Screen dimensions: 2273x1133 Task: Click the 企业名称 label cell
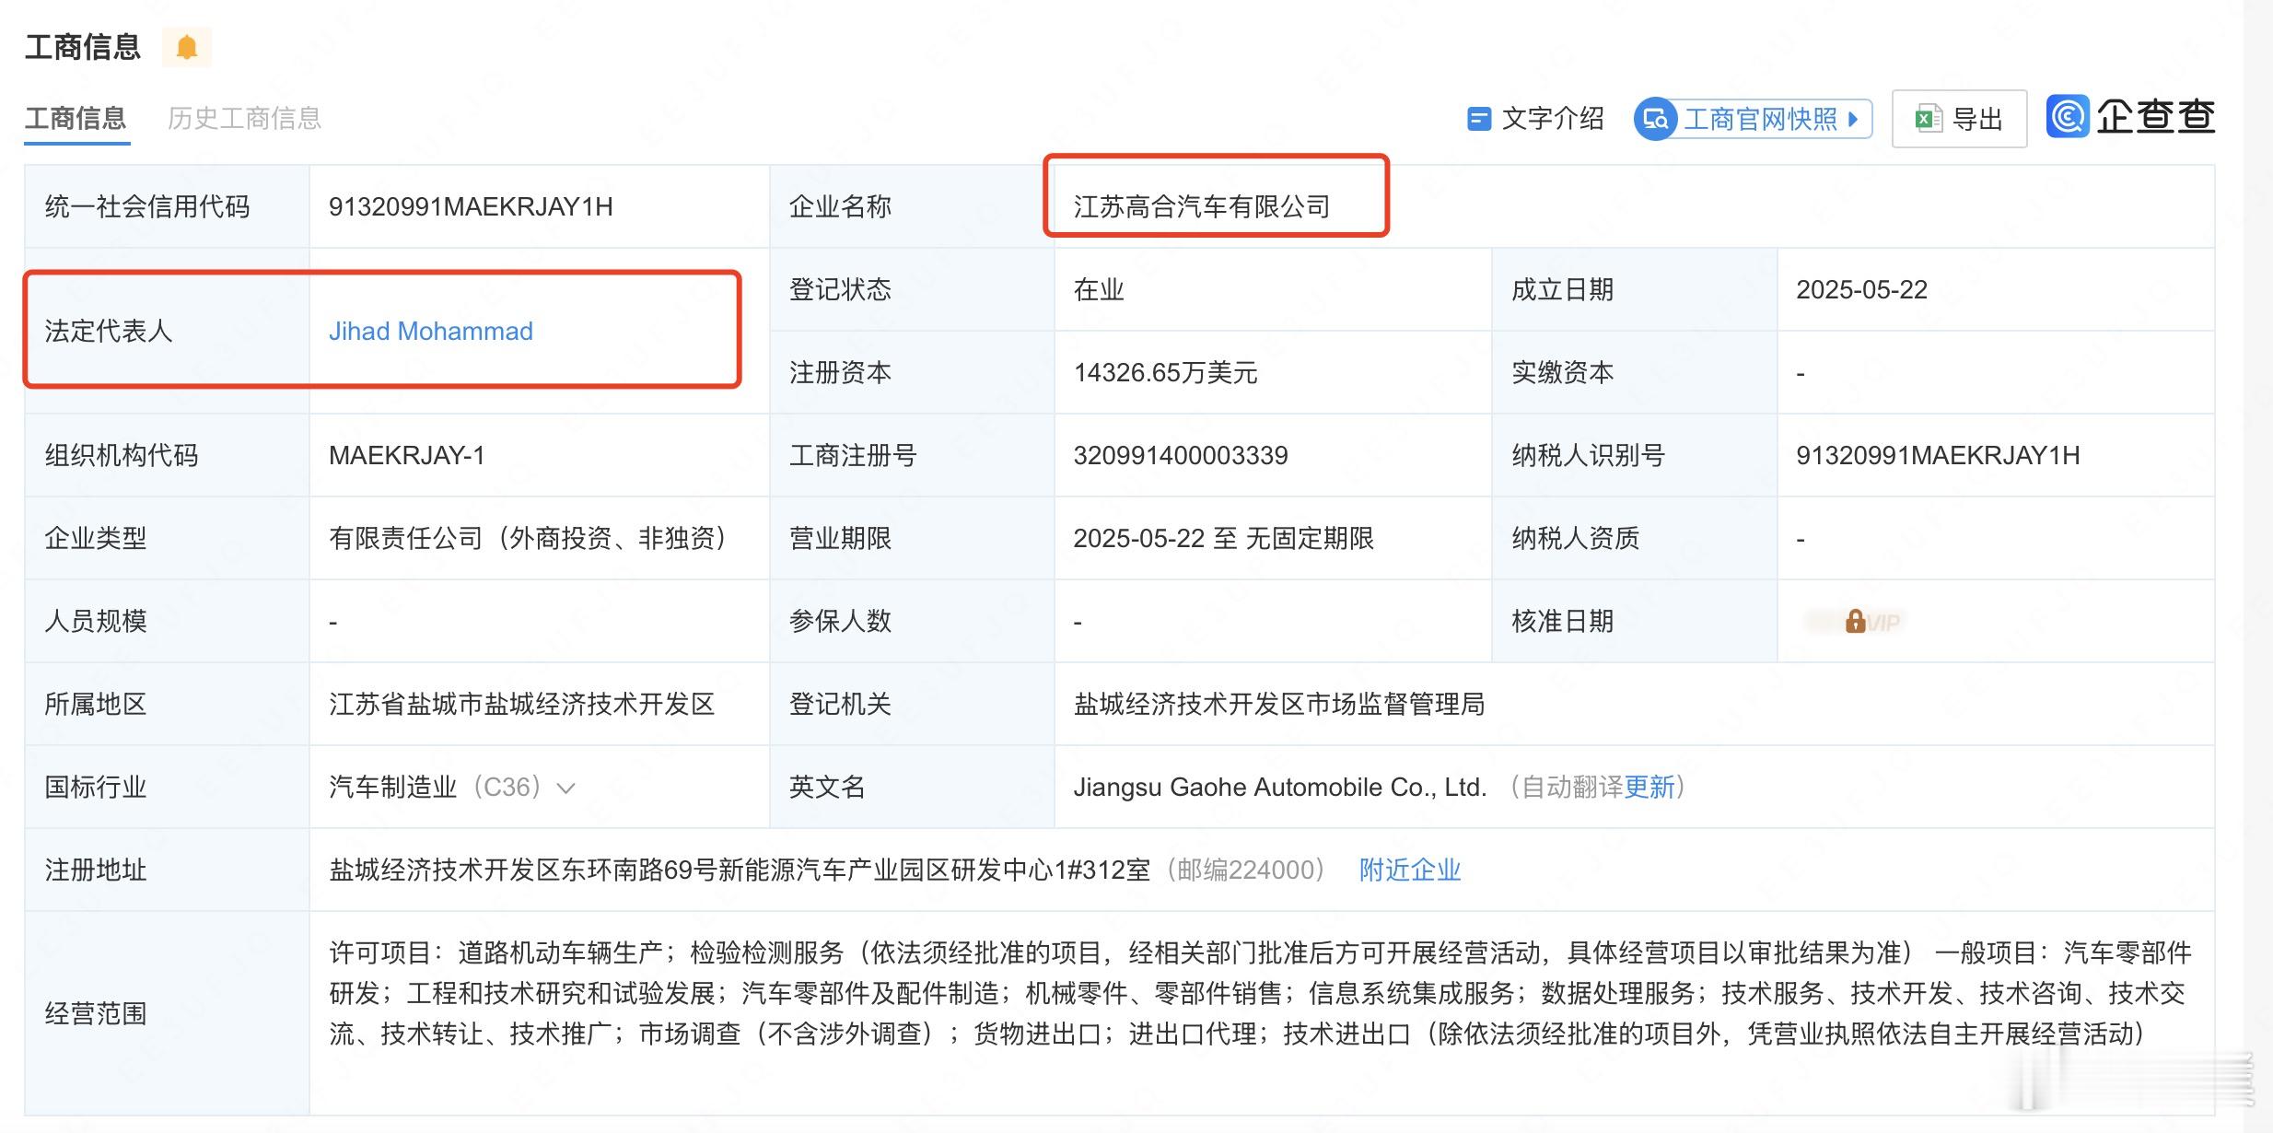coord(912,207)
